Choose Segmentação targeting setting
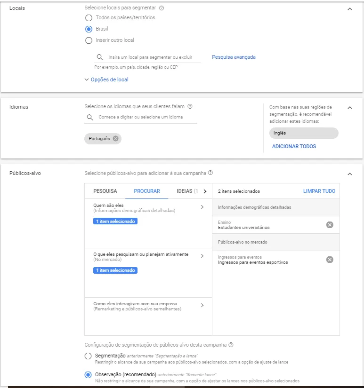The image size is (364, 388). [88, 356]
